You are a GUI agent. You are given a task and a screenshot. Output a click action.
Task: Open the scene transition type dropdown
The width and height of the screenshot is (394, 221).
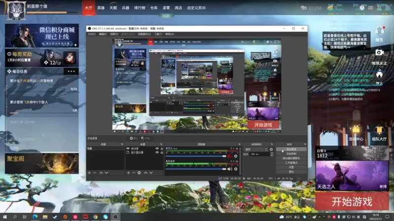256,149
